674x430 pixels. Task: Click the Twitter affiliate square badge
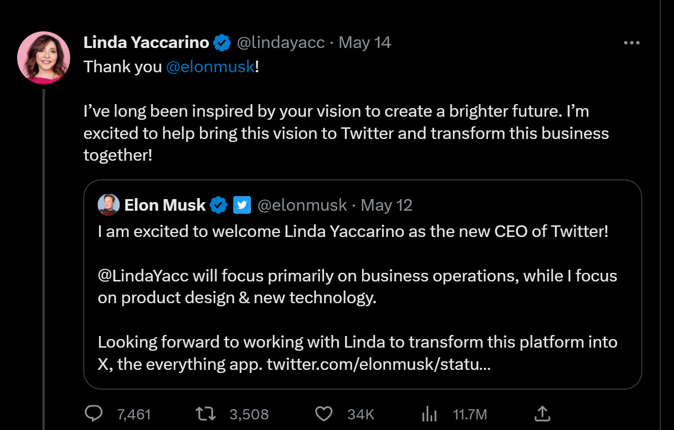tap(242, 205)
